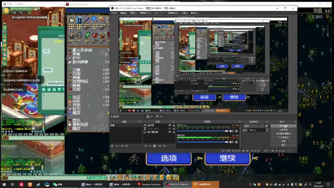Adjust the microphone/Aux volume slider
334x188 pixels.
(x=202, y=131)
